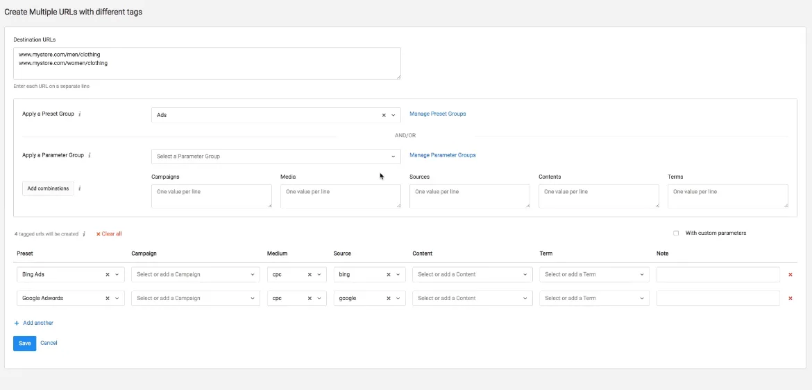Click info icon beside tagged urls count
The image size is (812, 390).
click(x=84, y=234)
